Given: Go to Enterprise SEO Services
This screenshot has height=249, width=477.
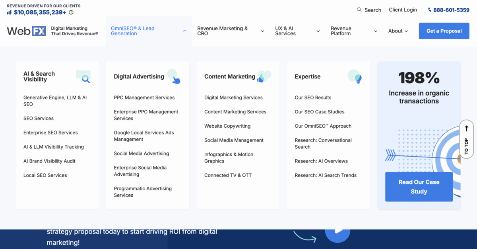Looking at the screenshot, I should (50, 132).
